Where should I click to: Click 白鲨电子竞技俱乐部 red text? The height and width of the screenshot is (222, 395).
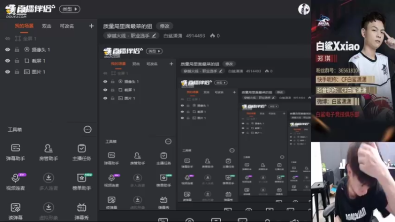click(x=338, y=114)
